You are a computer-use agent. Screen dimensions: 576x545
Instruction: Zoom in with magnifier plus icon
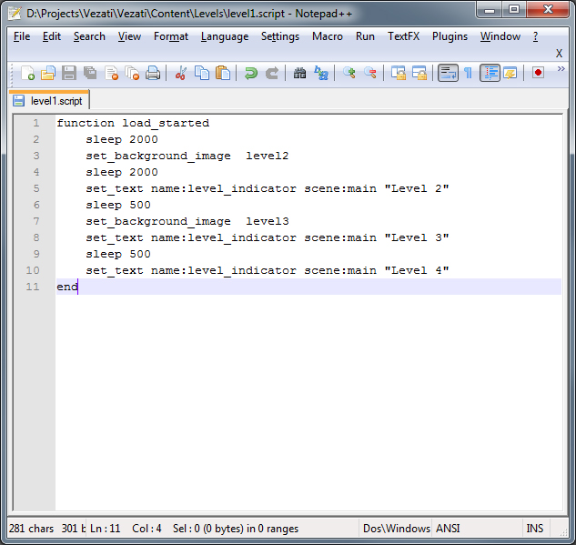pyautogui.click(x=349, y=73)
